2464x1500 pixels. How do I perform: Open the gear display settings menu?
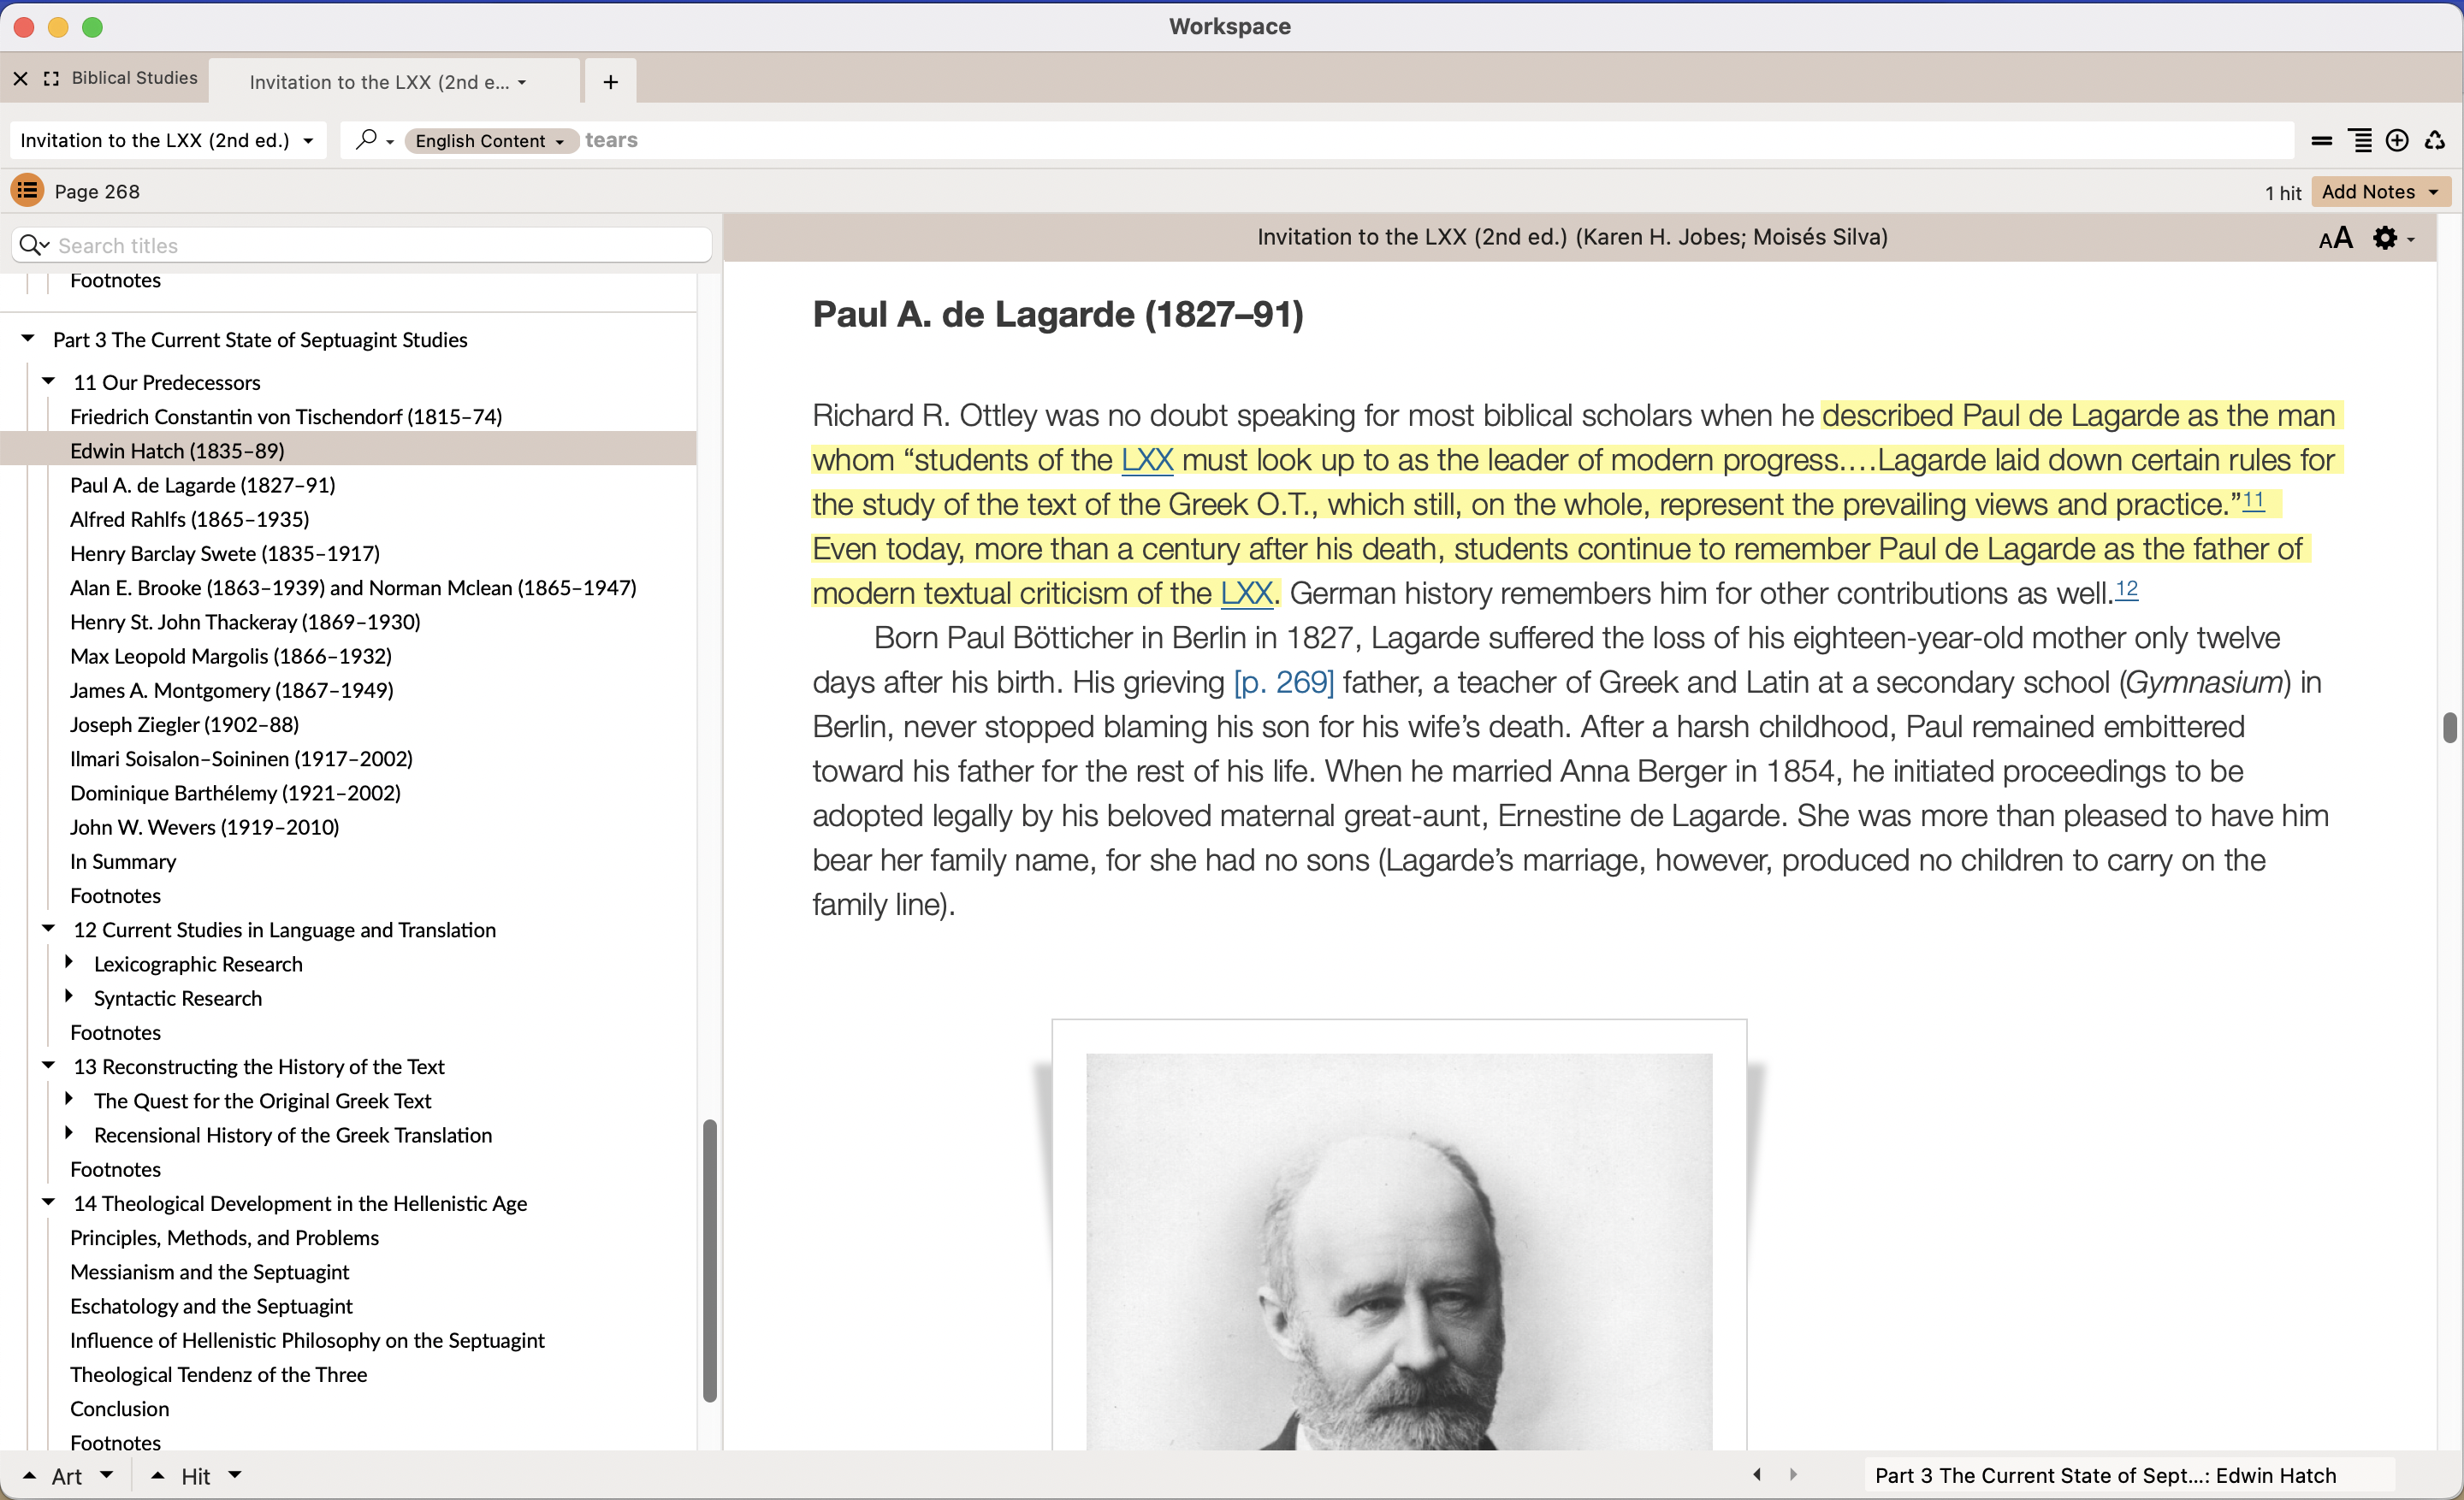coord(2393,238)
